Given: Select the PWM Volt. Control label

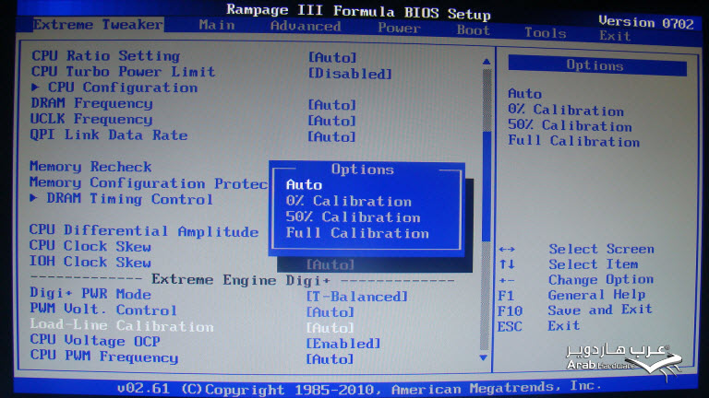Looking at the screenshot, I should [x=103, y=310].
